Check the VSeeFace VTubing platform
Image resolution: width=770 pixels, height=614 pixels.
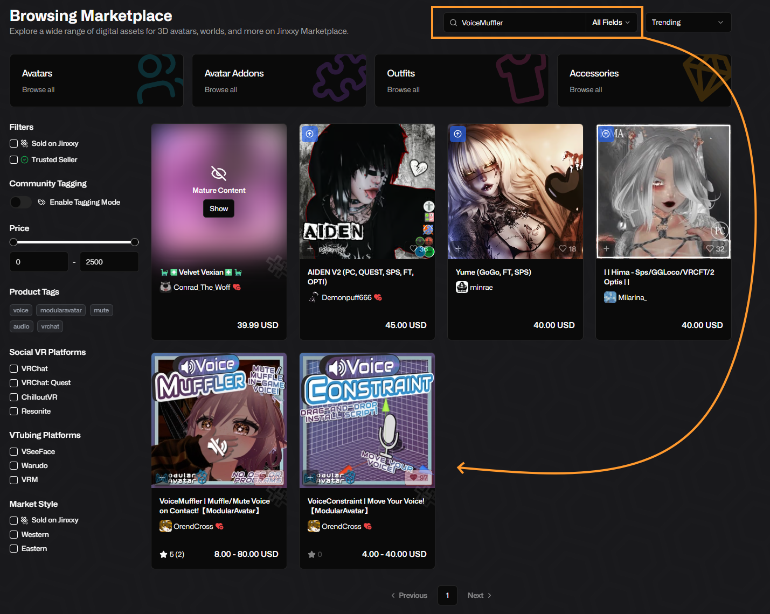coord(14,452)
